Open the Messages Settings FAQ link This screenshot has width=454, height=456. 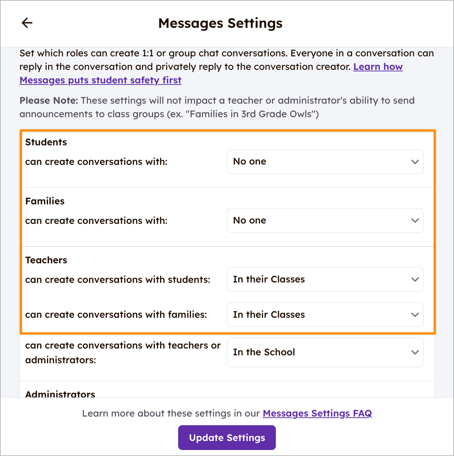click(317, 414)
